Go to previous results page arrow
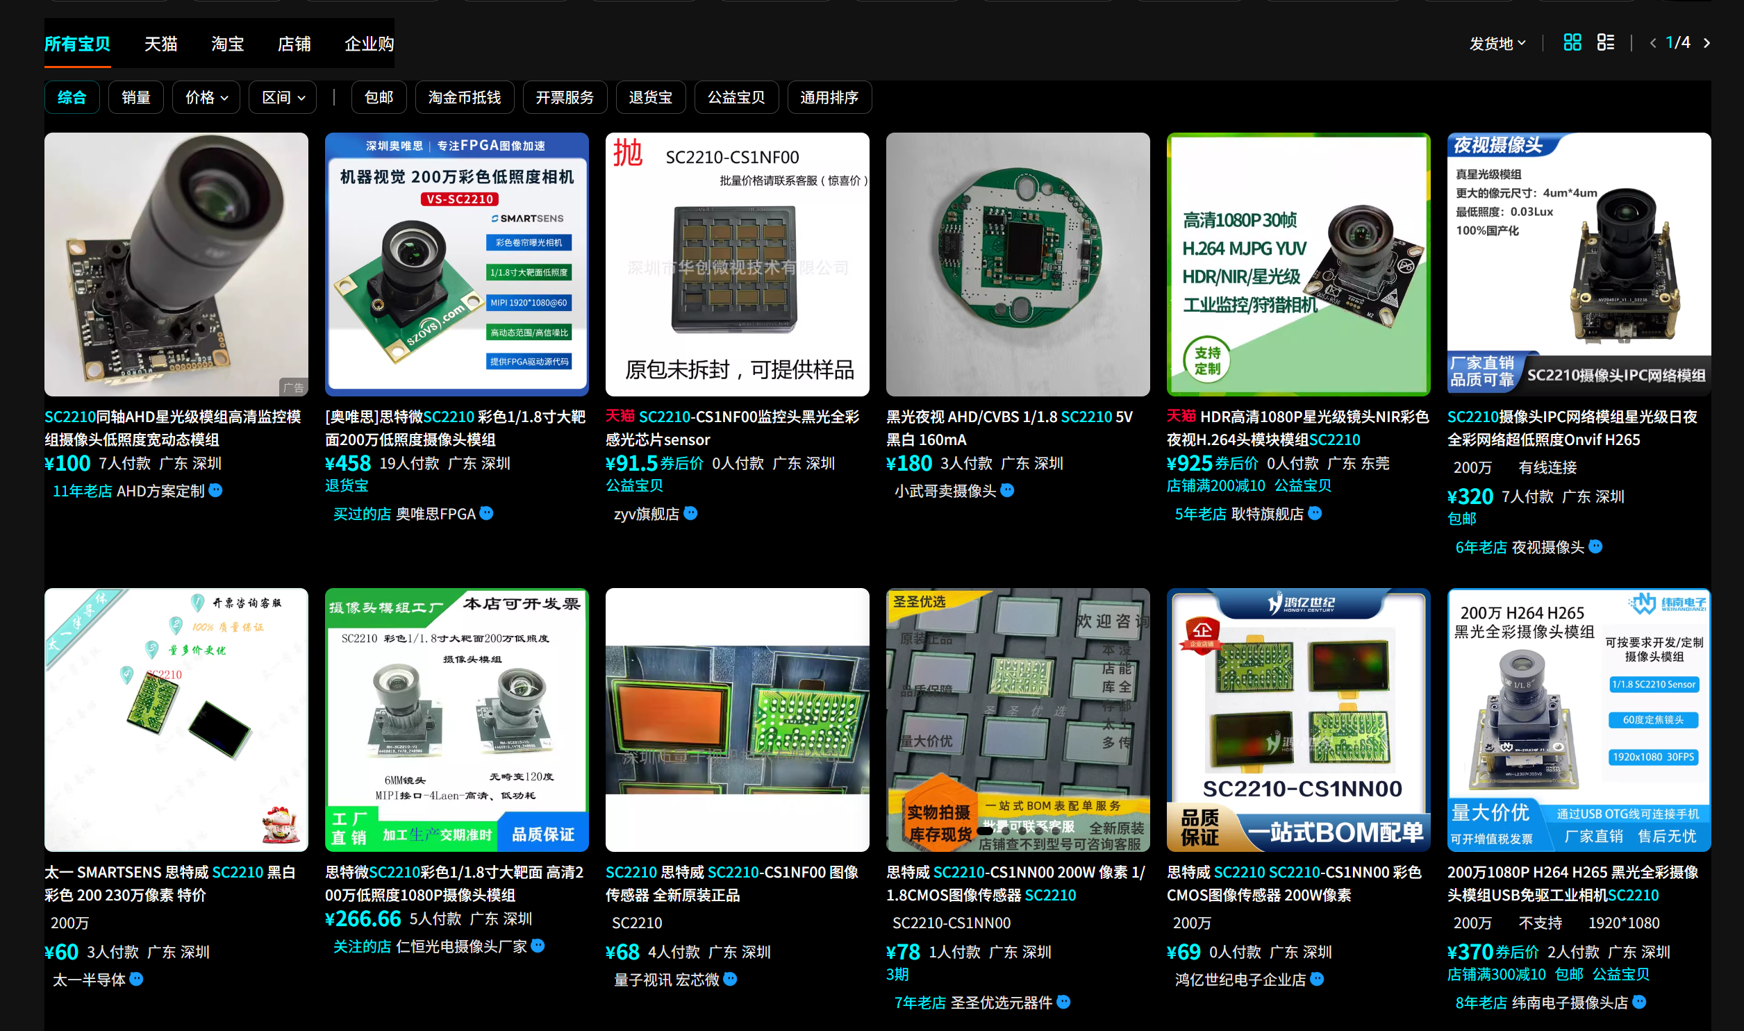 coord(1653,43)
